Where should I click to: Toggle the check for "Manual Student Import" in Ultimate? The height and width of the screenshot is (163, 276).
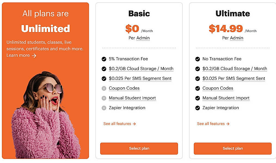(198, 98)
